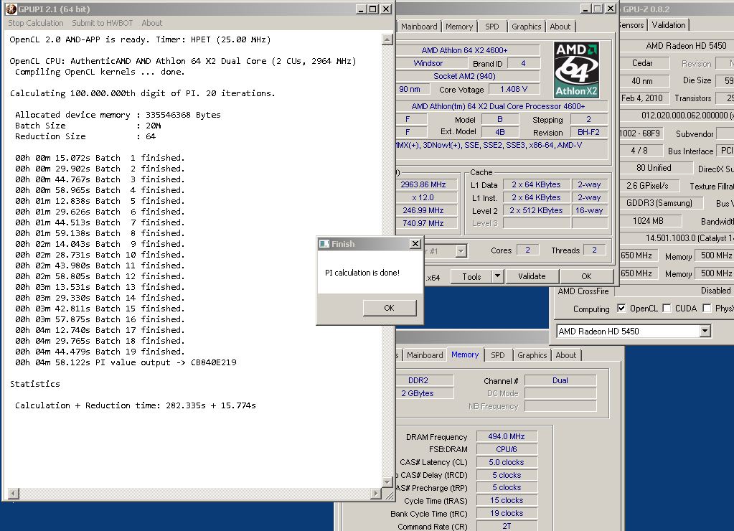The width and height of the screenshot is (734, 531).
Task: Open About tab in upper CPU-Z window
Action: 560,27
